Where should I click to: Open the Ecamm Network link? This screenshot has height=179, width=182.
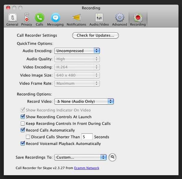pyautogui.click(x=87, y=168)
